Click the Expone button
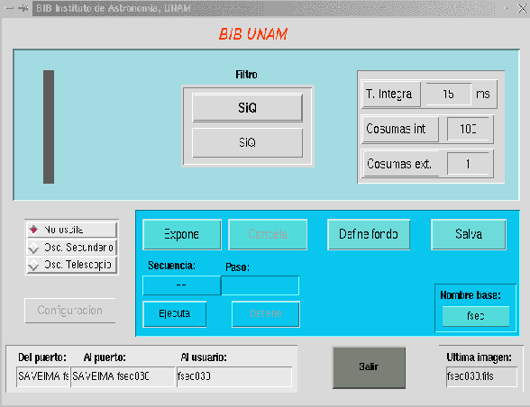The image size is (530, 407). pyautogui.click(x=182, y=234)
